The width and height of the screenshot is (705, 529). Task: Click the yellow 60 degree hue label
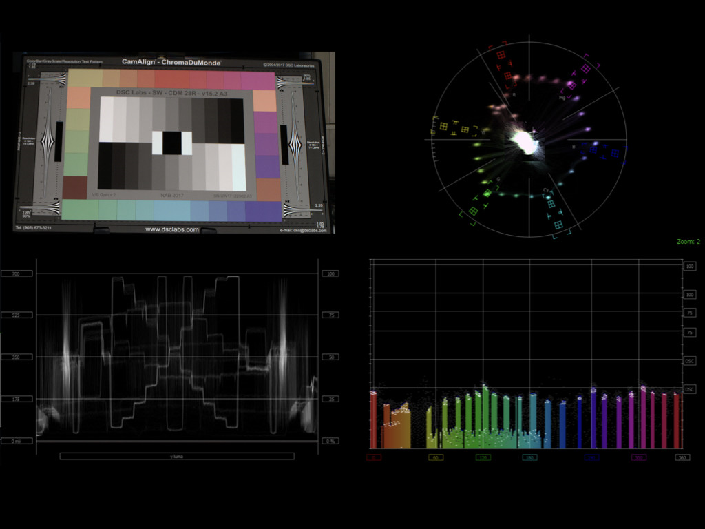pos(436,457)
